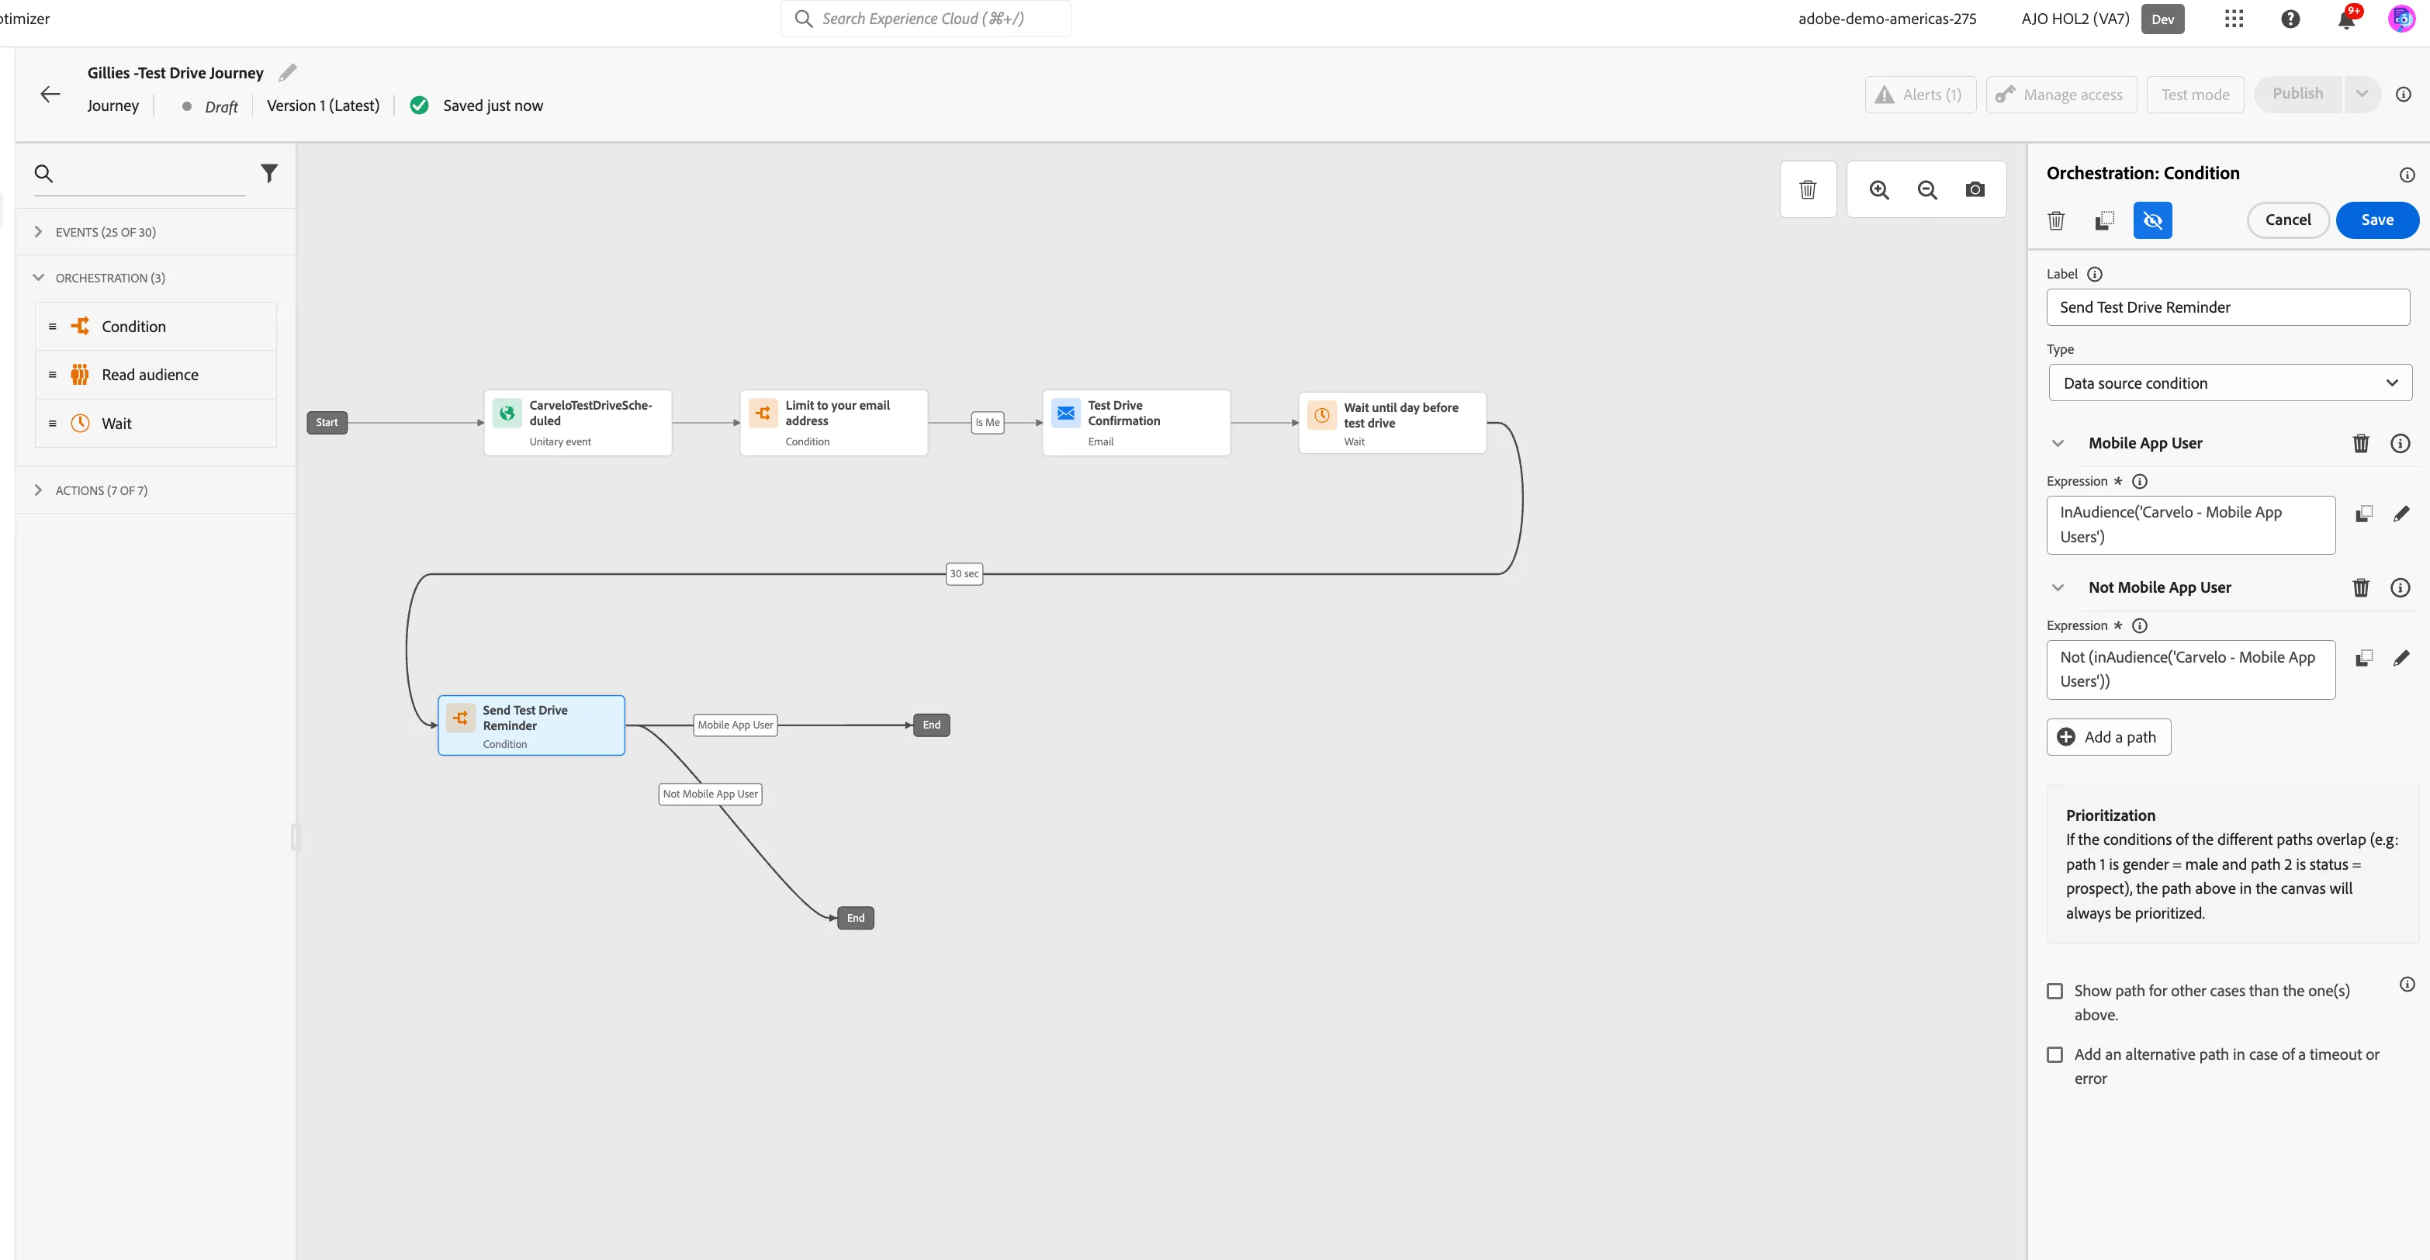Copy the Mobile App User expression
The image size is (2430, 1260).
[2364, 513]
